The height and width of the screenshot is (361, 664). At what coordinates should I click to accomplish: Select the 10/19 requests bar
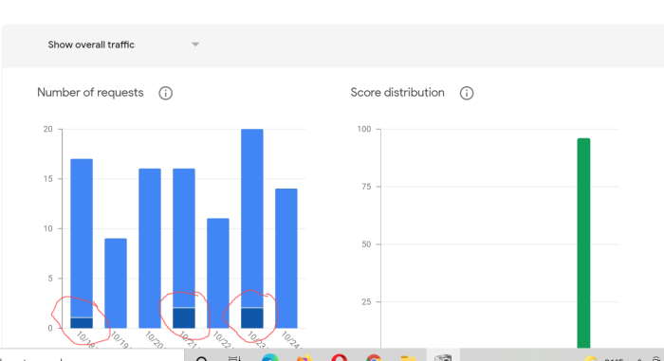[116, 283]
